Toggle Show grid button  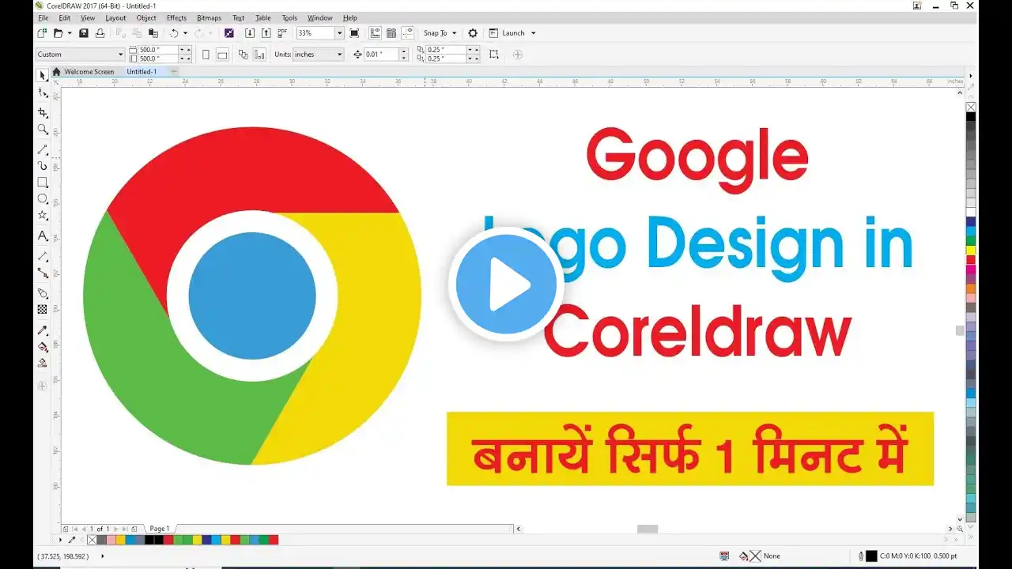click(x=391, y=33)
